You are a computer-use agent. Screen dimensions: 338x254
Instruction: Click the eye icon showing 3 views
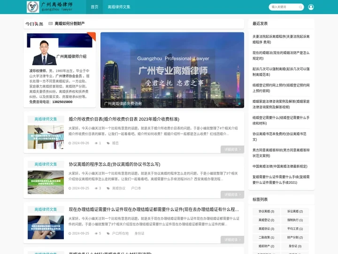[x=96, y=188]
